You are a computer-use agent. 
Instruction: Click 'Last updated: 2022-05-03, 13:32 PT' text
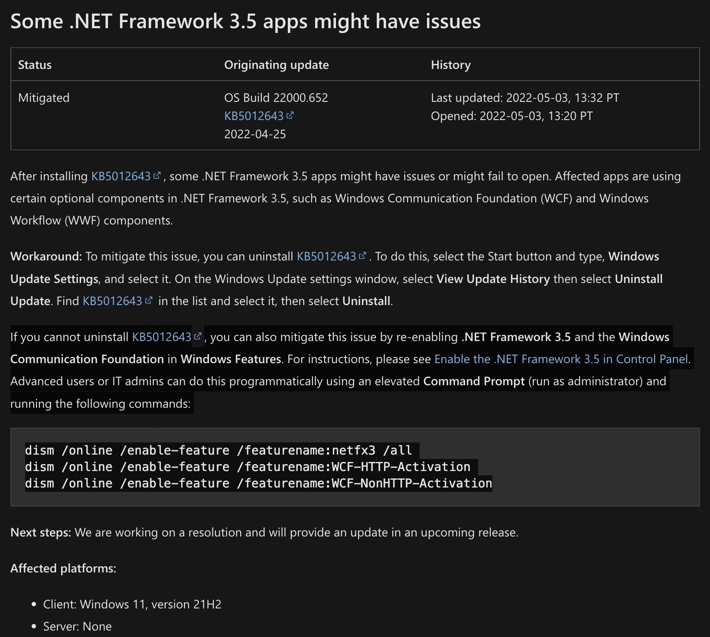click(525, 98)
